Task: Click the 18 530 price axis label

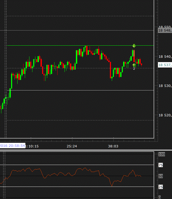Action: tap(165, 86)
